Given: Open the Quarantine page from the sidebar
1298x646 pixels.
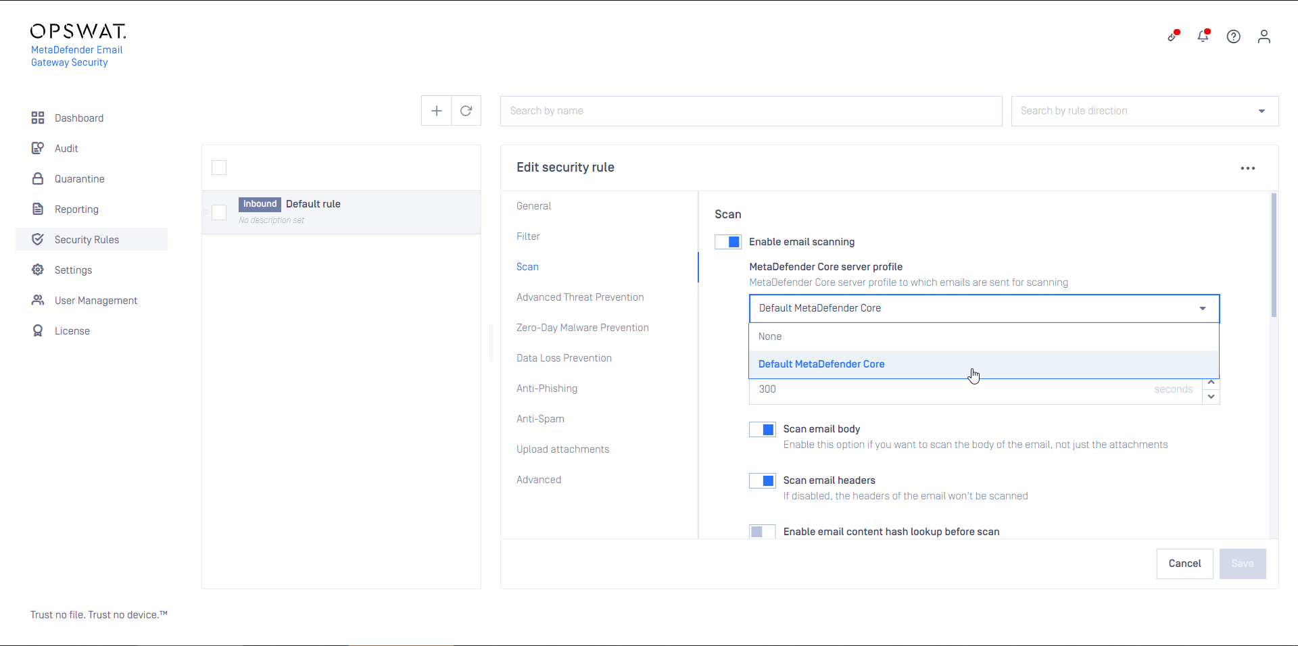Looking at the screenshot, I should (x=79, y=179).
